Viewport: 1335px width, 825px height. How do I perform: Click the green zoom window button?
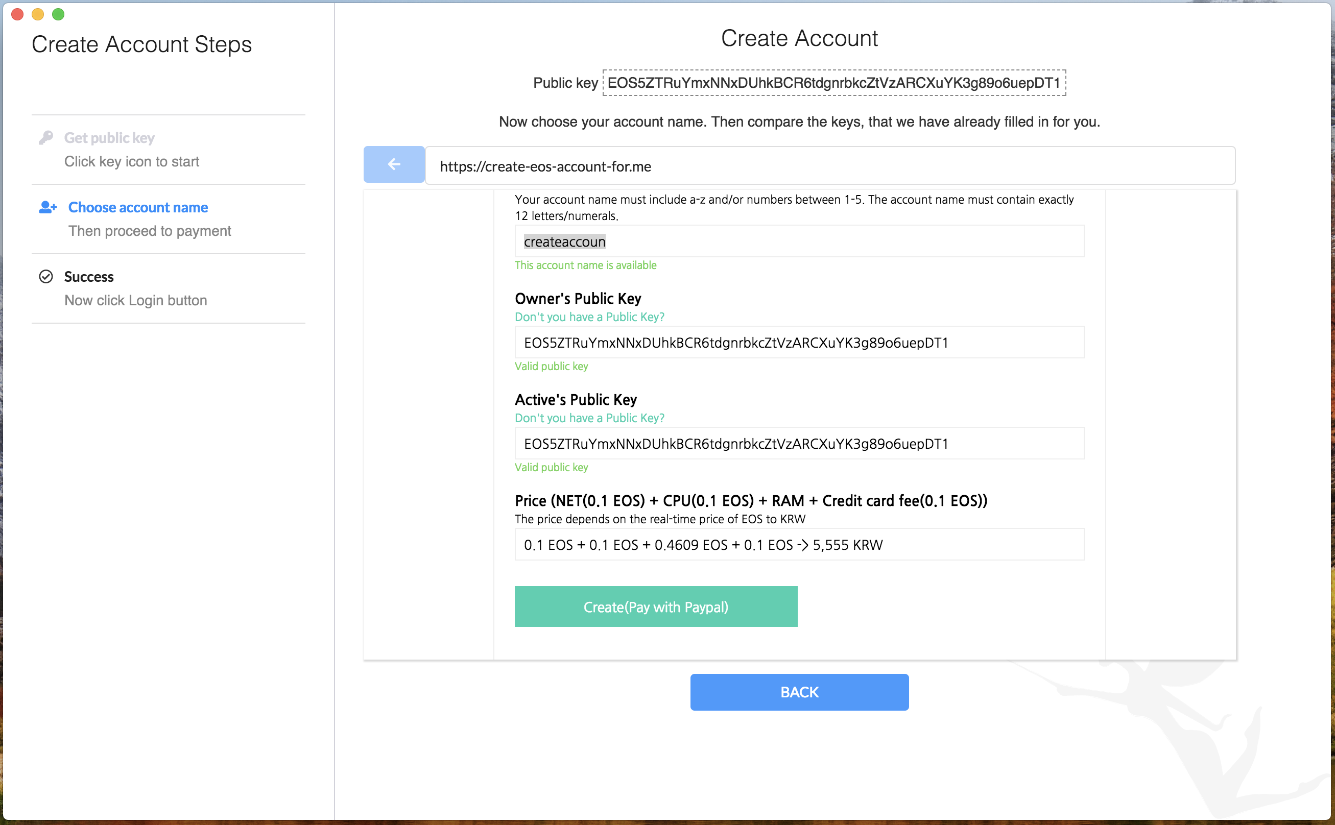coord(58,14)
